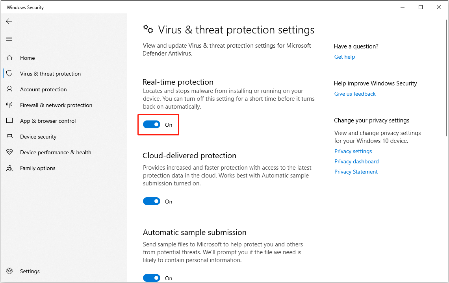This screenshot has width=449, height=283.
Task: Open the Settings gear at the bottom
Action: click(x=9, y=271)
